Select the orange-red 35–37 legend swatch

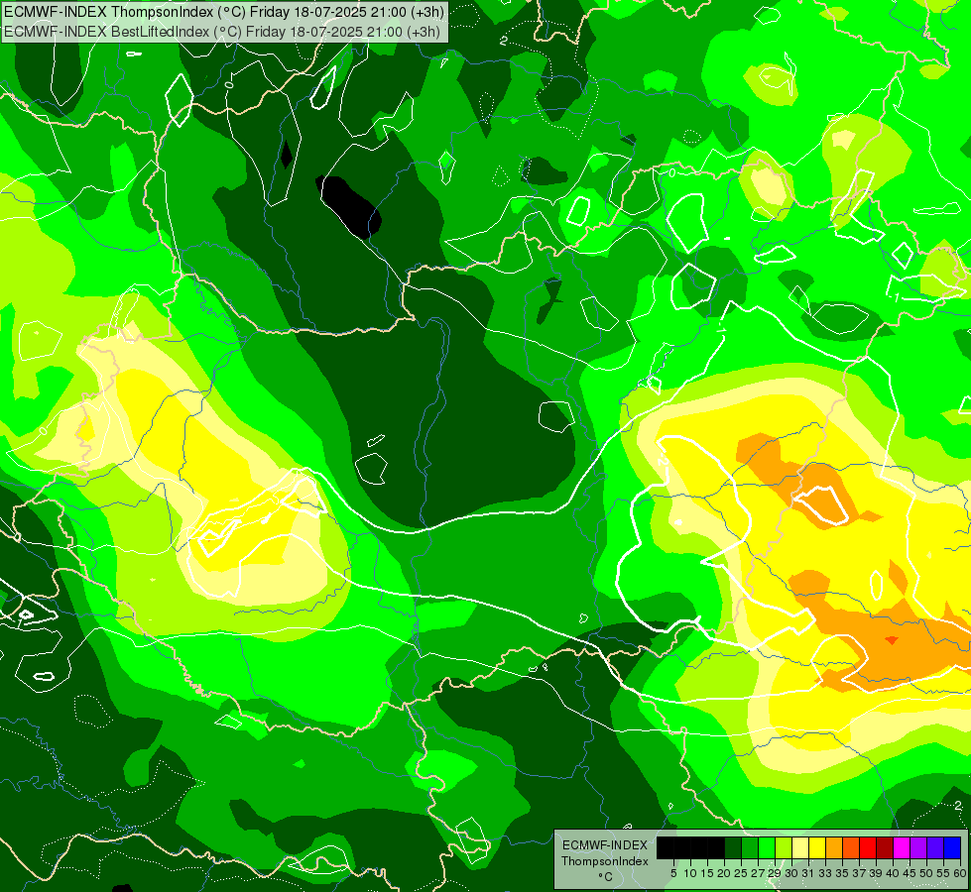tap(851, 847)
